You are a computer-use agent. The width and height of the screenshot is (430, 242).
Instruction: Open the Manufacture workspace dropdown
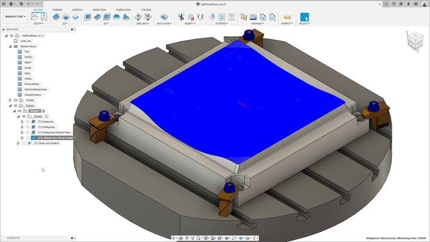15,17
